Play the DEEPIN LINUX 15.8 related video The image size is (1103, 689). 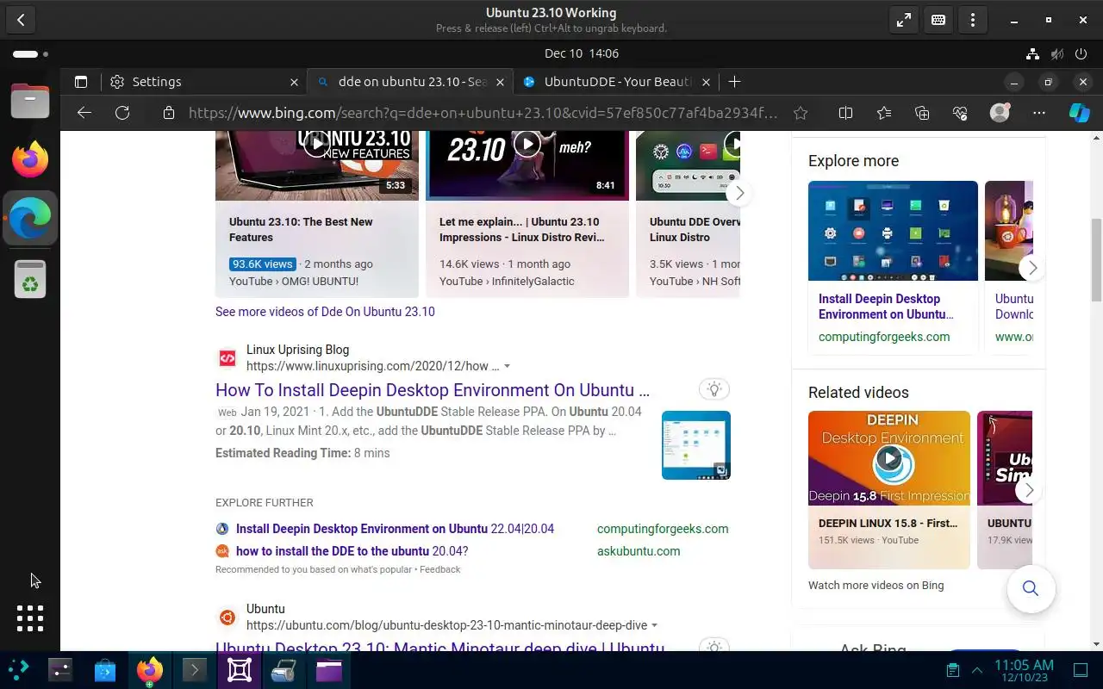[x=889, y=458]
